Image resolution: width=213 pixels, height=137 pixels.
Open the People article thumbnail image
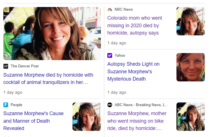(x=87, y=117)
